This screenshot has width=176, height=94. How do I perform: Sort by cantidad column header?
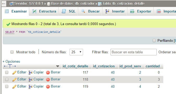pyautogui.click(x=153, y=66)
